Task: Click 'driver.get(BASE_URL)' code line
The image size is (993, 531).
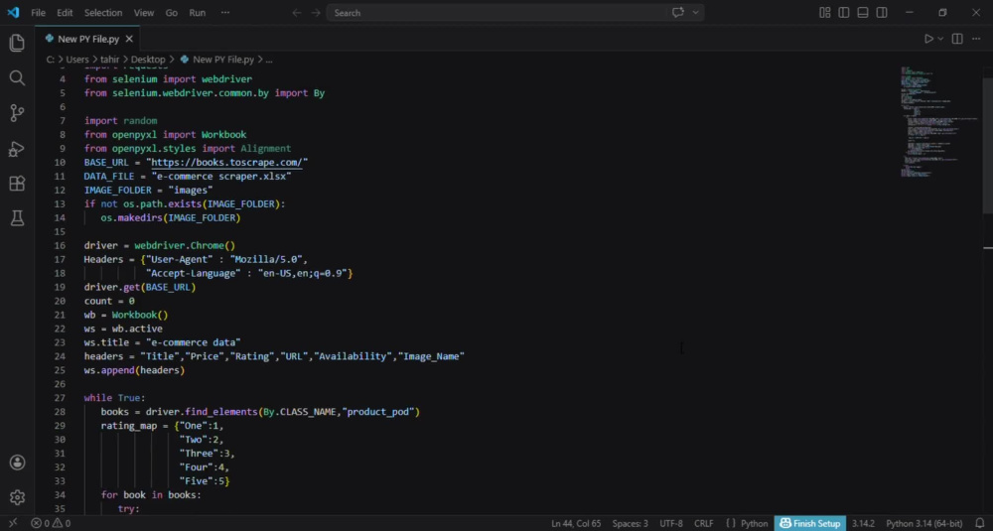Action: (140, 287)
